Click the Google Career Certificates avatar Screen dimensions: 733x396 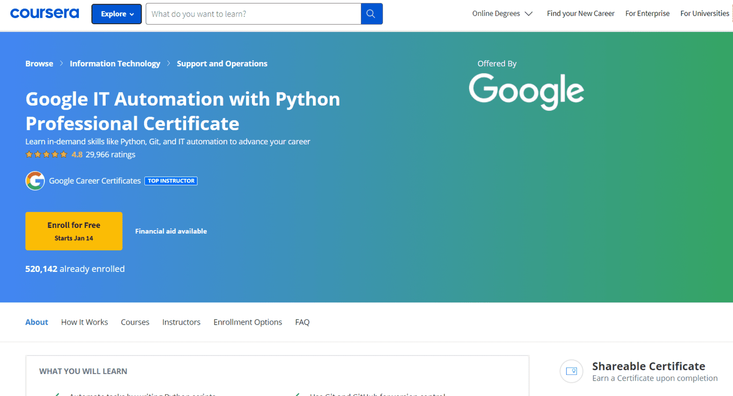coord(35,181)
